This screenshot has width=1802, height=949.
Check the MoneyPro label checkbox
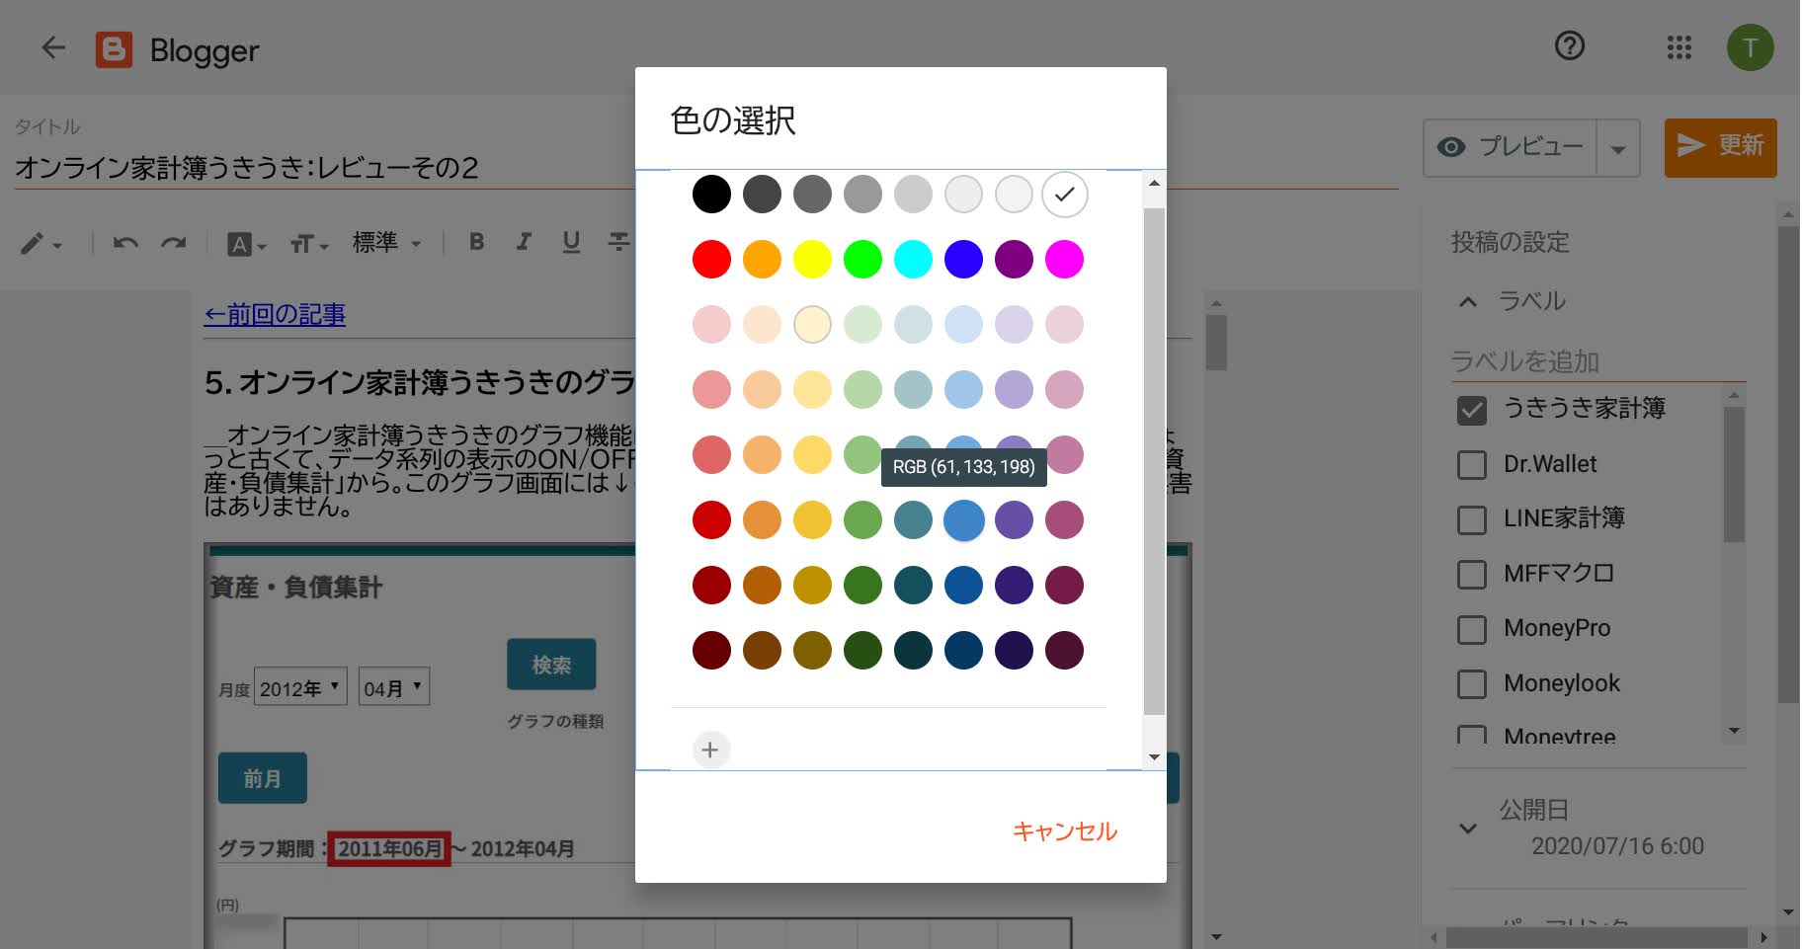1471,629
